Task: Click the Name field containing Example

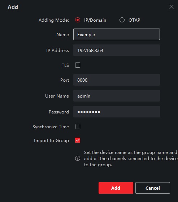Action: tap(117, 34)
